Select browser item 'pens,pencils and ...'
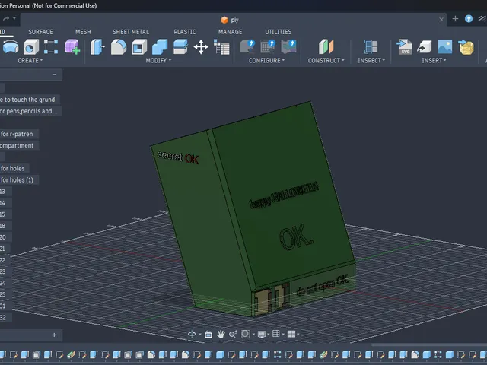Viewport: 487px width, 365px height. pyautogui.click(x=30, y=111)
